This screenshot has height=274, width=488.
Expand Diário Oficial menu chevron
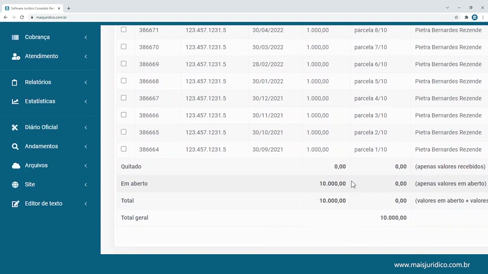point(86,127)
